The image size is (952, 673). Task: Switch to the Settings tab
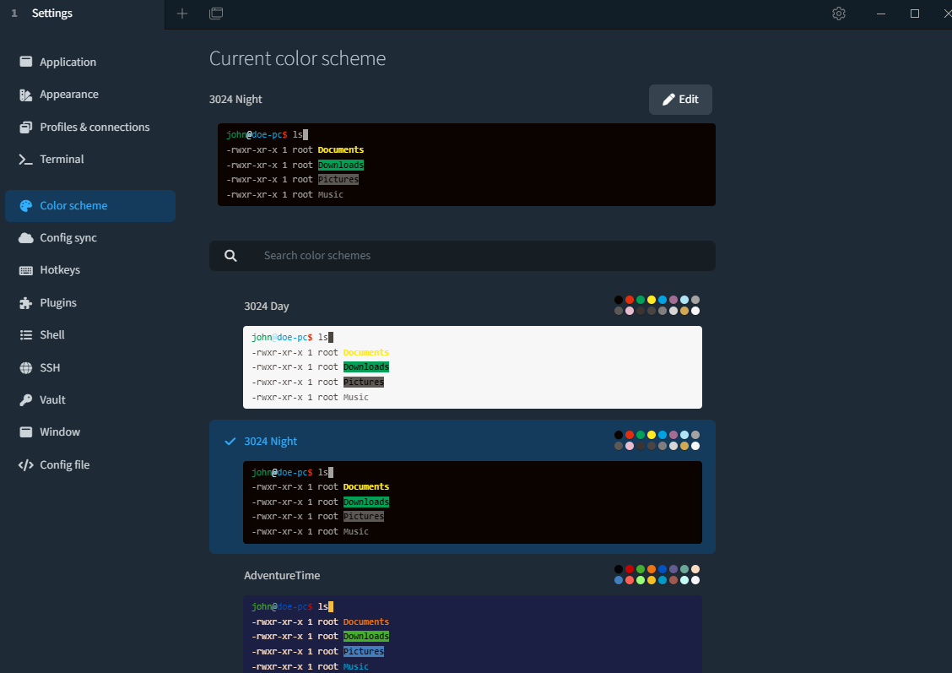coord(51,14)
